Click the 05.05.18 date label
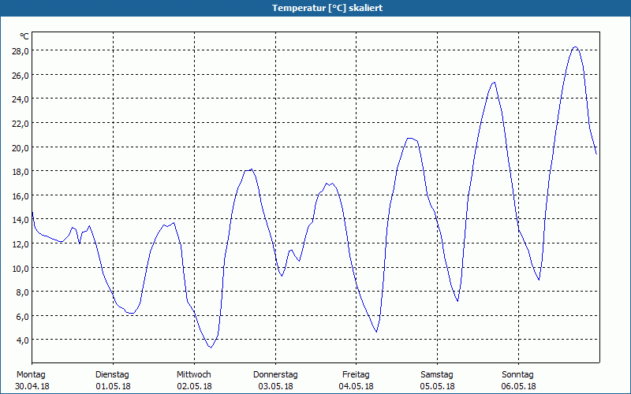This screenshot has width=631, height=394. 438,386
